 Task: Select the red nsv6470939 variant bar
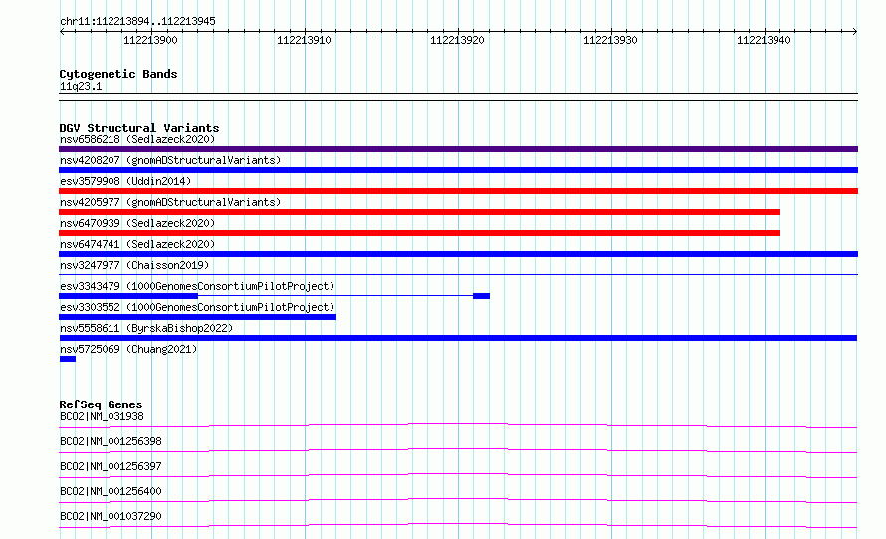coord(419,233)
